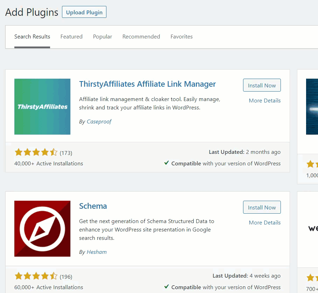318x293 pixels.
Task: Click the ThirstyAffiliates plugin logo thumbnail
Action: coord(42,107)
